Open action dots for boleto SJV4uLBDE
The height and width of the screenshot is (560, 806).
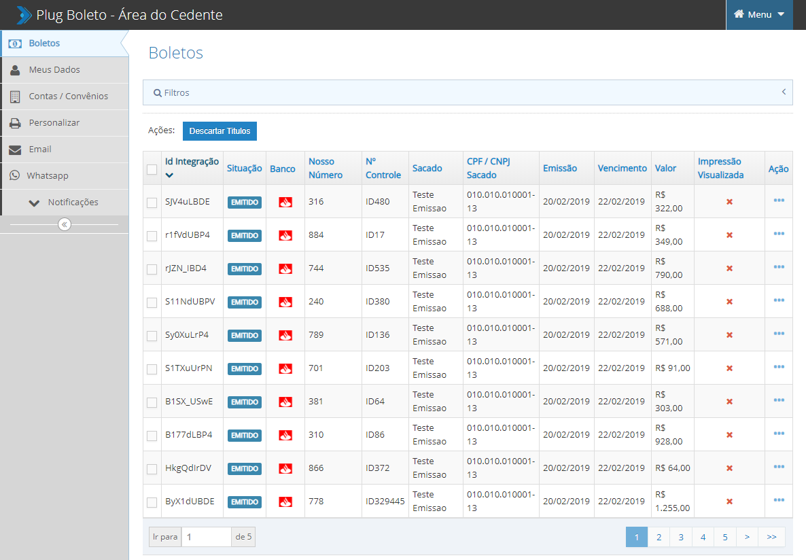[x=779, y=200]
